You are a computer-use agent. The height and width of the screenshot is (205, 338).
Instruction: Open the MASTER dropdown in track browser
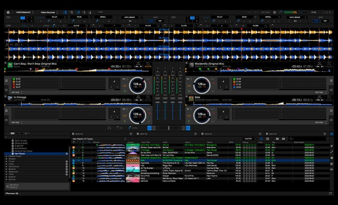pyautogui.click(x=249, y=139)
